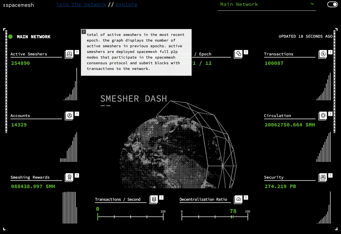Screen dimensions: 341x234
Task: Click the MAIN NETWORK heading
Action: click(34, 37)
